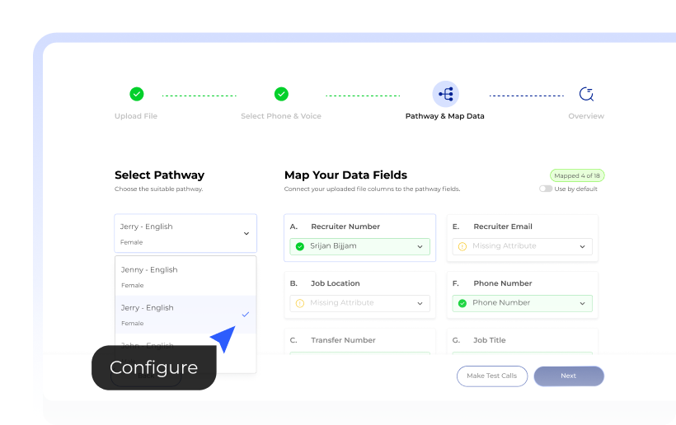
Task: Click warning icon in Recruiter Email field
Action: click(x=462, y=246)
